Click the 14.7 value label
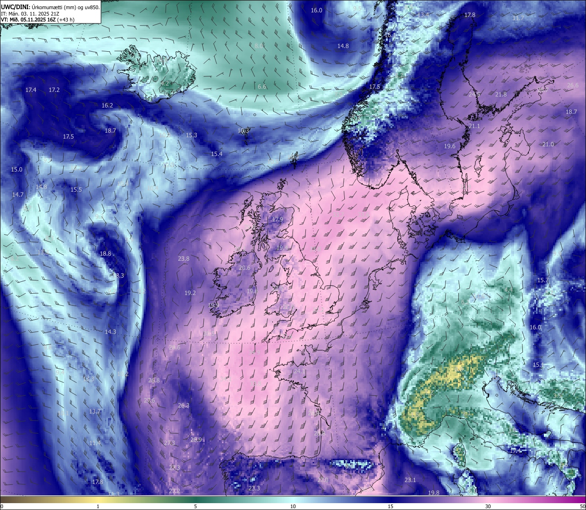Viewport: 586px width, 510px height. point(18,194)
